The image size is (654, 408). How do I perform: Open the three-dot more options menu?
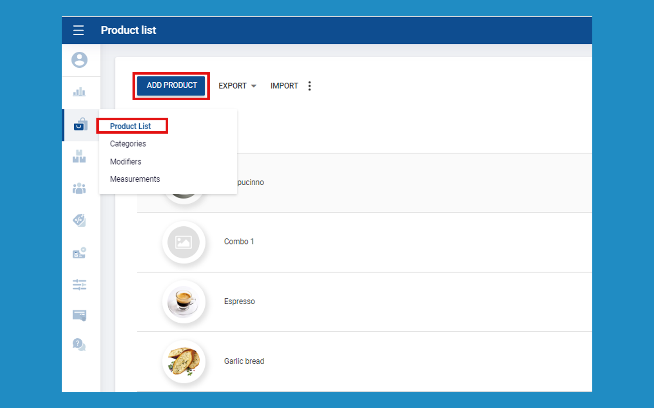(309, 86)
